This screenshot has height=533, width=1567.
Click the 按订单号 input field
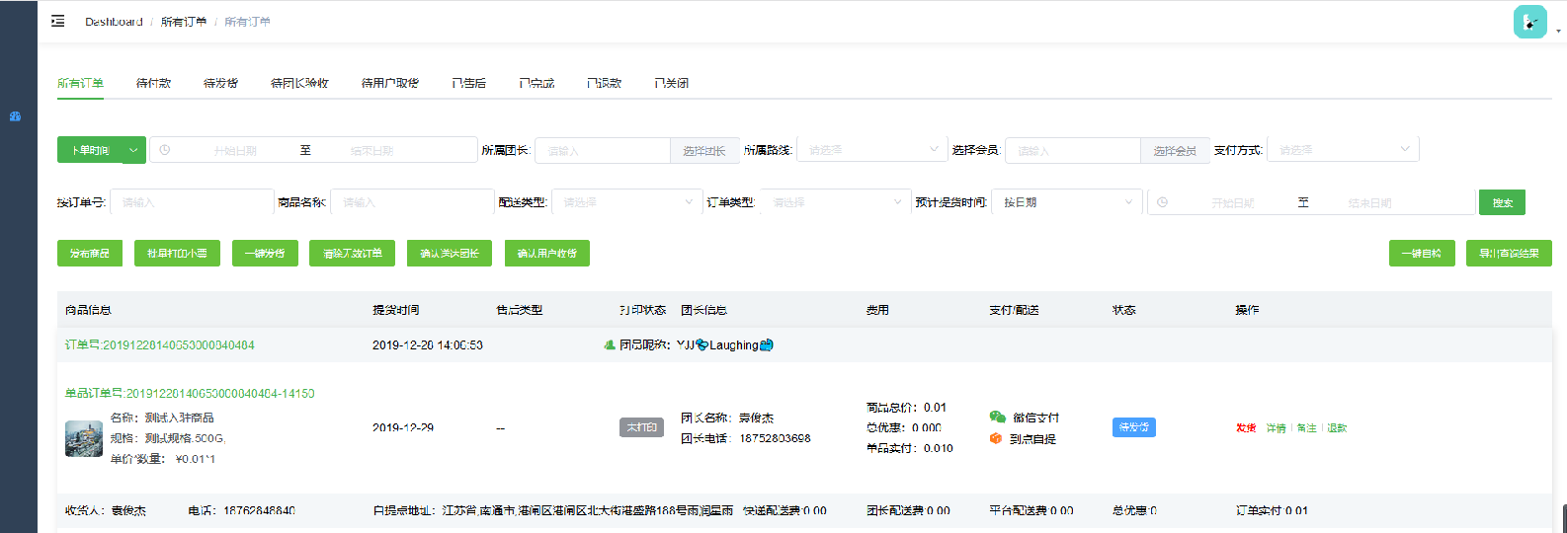click(191, 202)
